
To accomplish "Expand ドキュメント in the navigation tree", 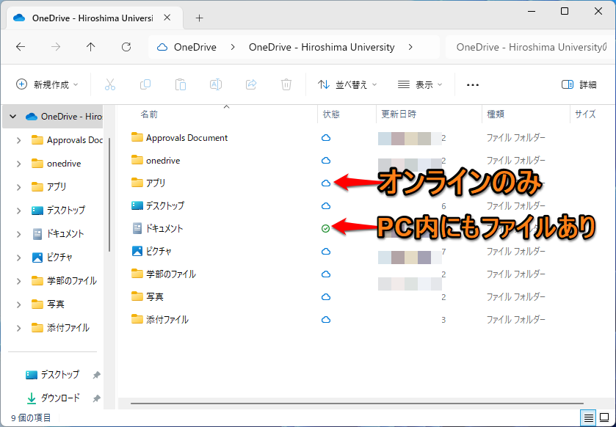I will pyautogui.click(x=18, y=234).
